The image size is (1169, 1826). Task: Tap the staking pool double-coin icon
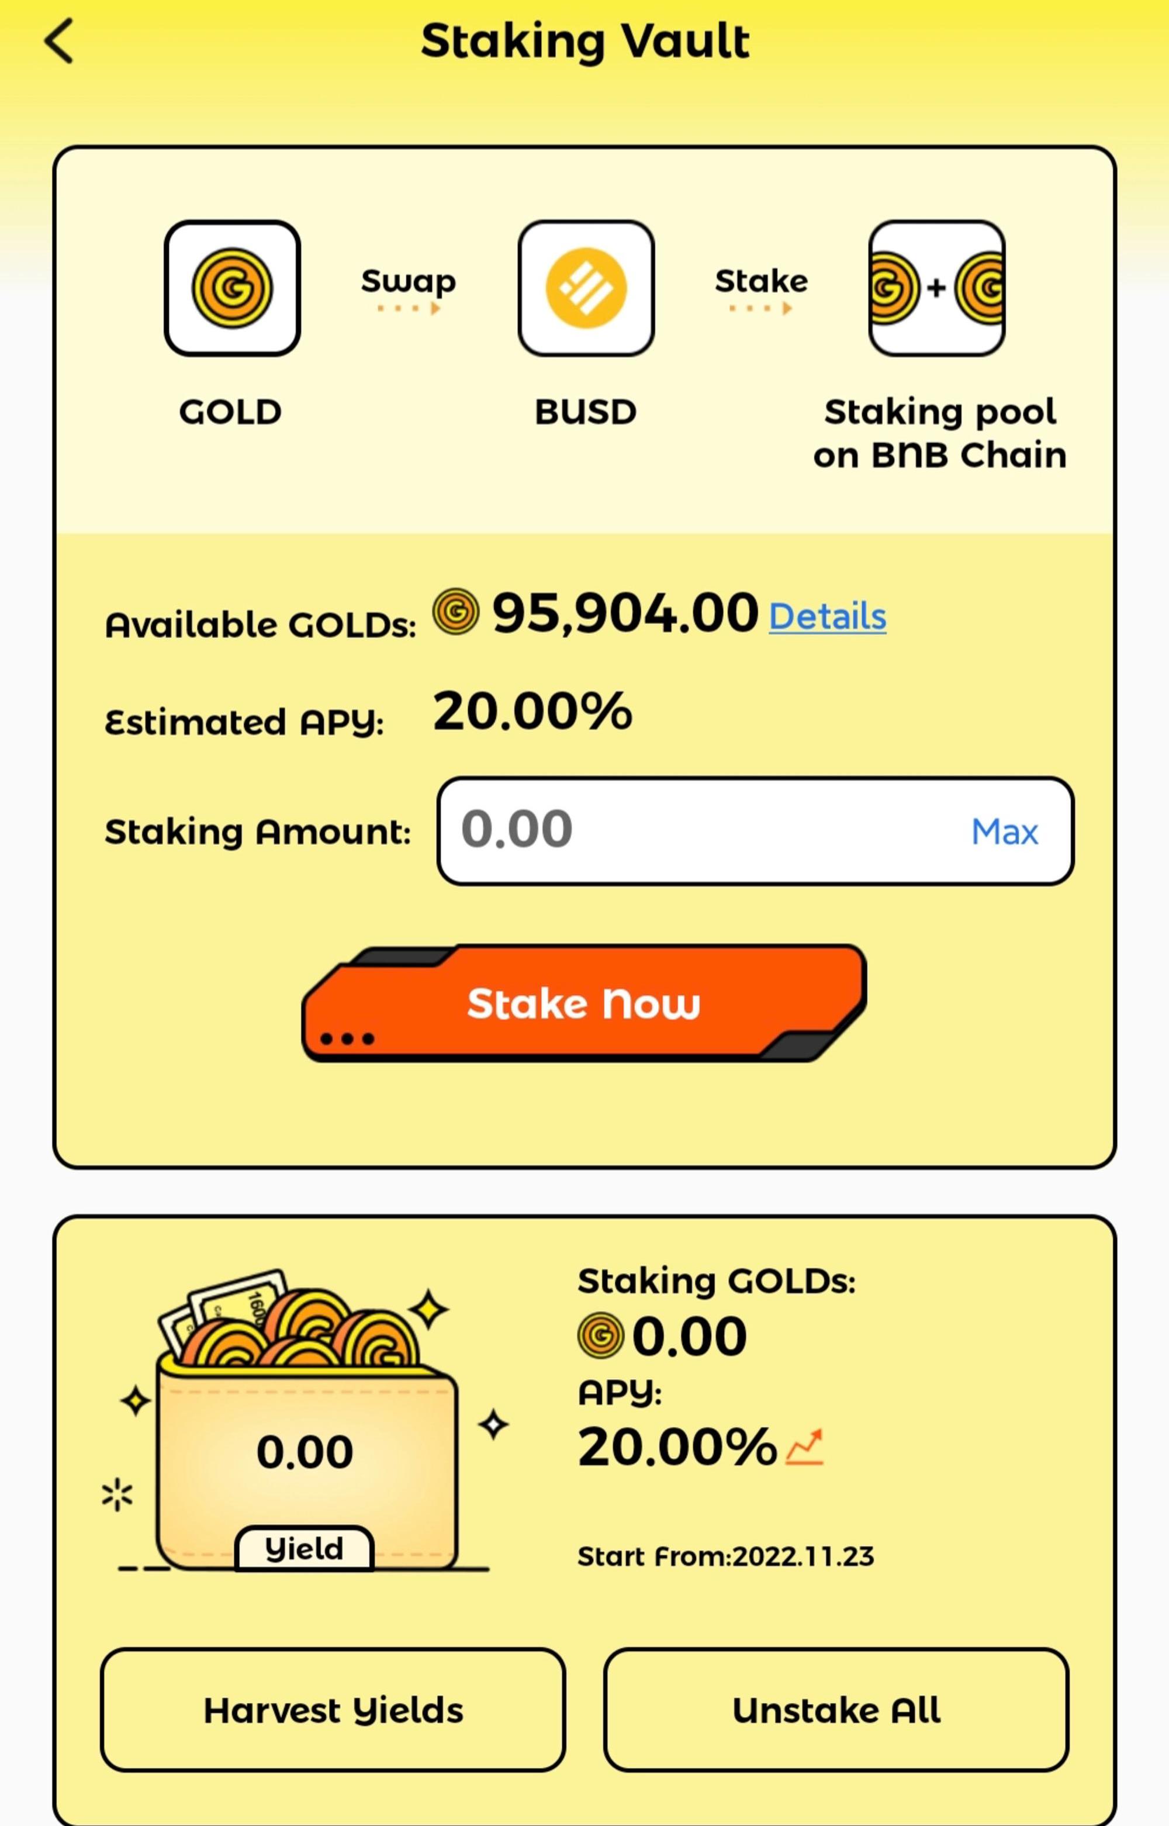937,288
